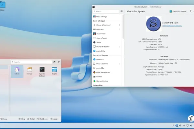Click Shut Down in the launcher footer
This screenshot has width=194, height=129.
pyautogui.click(x=42, y=119)
